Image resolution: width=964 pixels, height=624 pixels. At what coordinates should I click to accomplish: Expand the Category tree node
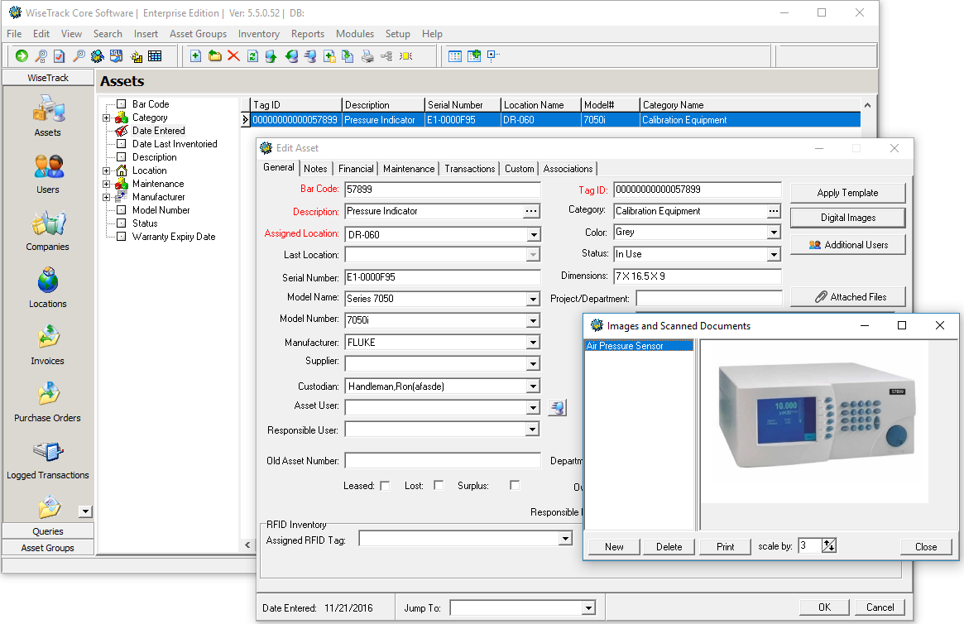click(x=107, y=118)
